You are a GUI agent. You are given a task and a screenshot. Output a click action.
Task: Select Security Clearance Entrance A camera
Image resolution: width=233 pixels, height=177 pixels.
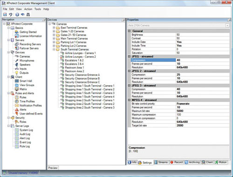[82, 75]
